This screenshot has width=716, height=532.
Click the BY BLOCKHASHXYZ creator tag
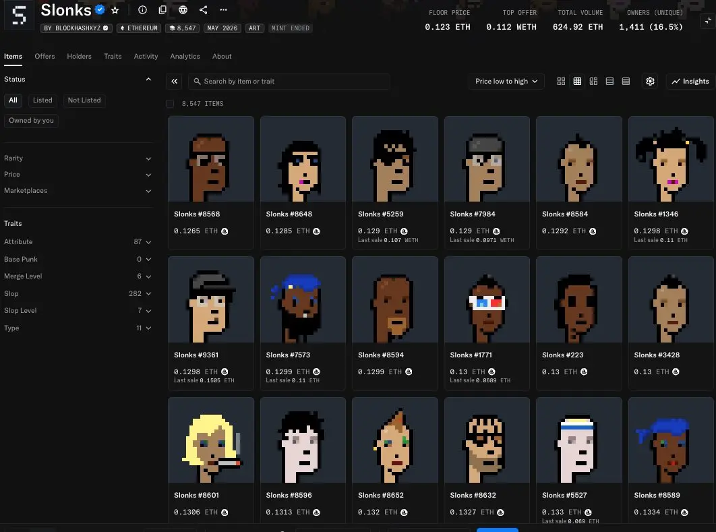pyautogui.click(x=76, y=28)
